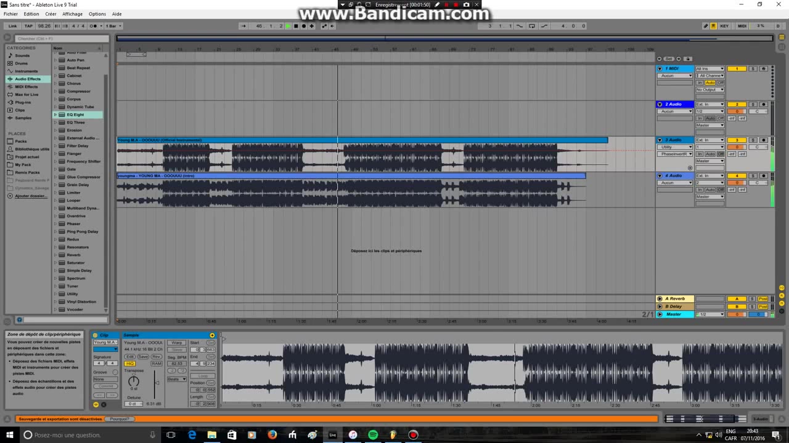
Task: Open the Beats warp mode dropdown
Action: click(x=177, y=379)
